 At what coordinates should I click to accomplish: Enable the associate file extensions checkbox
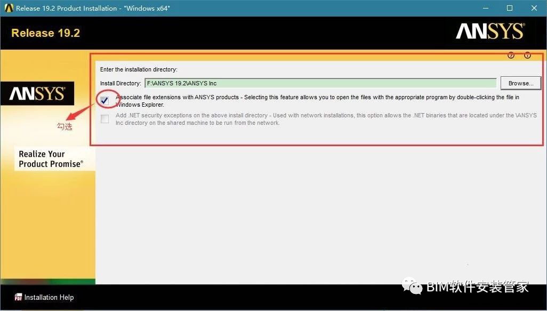(x=104, y=100)
